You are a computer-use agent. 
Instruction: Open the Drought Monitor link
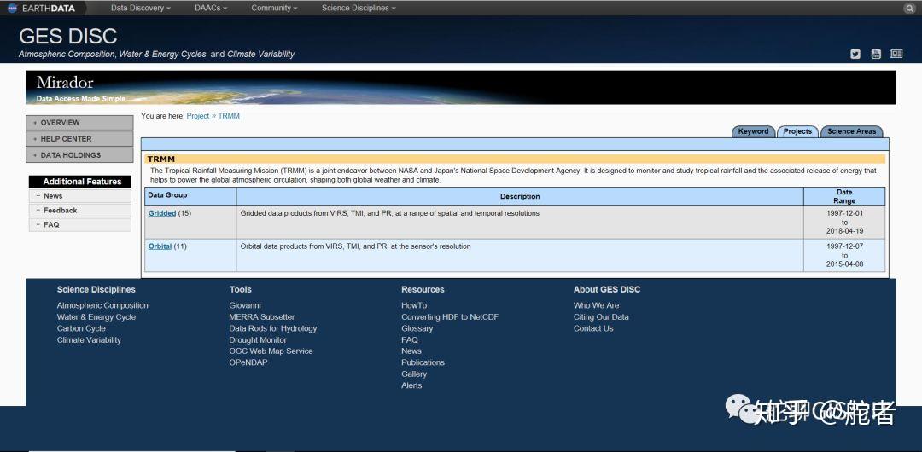point(258,339)
